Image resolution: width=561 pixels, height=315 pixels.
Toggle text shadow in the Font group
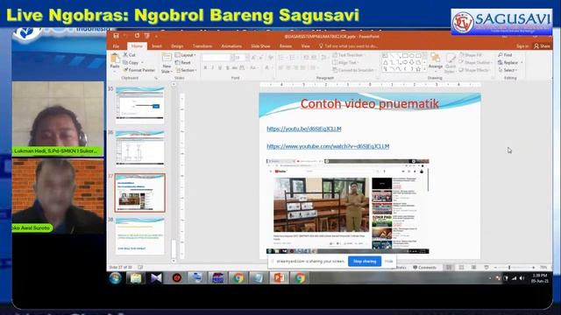pos(227,67)
